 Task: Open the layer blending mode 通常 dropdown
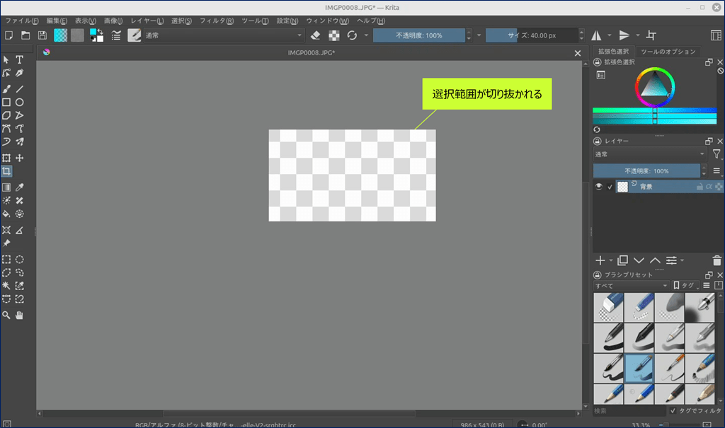click(x=650, y=154)
